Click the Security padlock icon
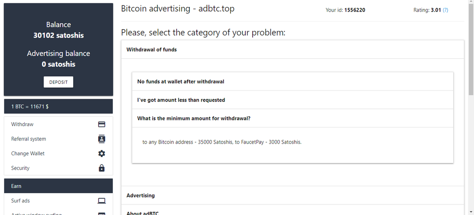474x215 pixels. (101, 168)
